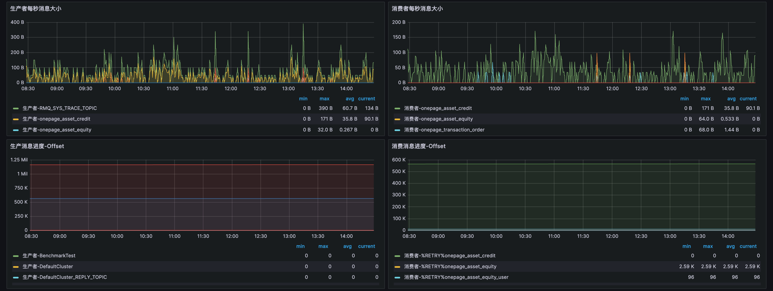Sort 消费消息进度-Offset legend by current

coord(748,246)
